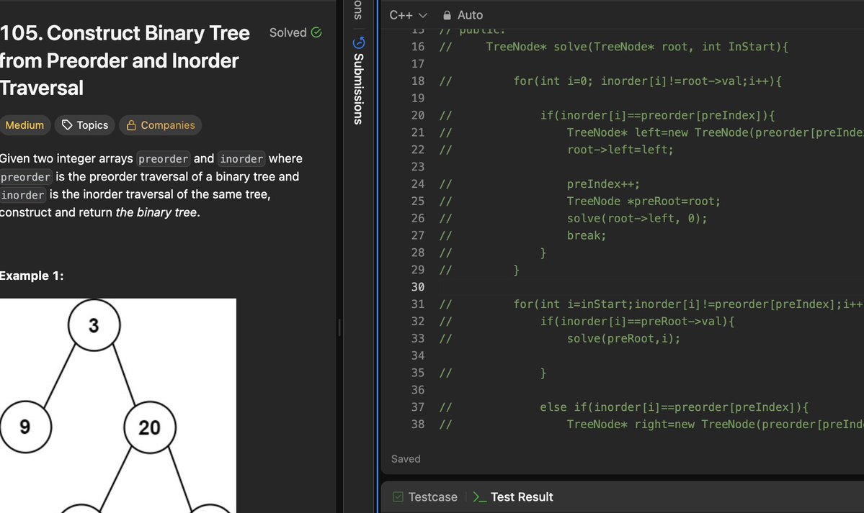Click the Saved status text
Viewport: 864px width, 513px height.
(x=406, y=459)
